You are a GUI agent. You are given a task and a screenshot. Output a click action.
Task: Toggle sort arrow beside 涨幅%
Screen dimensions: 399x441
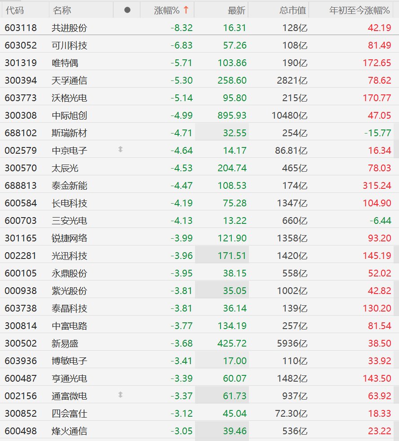pyautogui.click(x=186, y=10)
